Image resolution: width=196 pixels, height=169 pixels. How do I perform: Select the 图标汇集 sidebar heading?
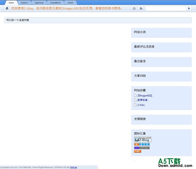tap(140, 134)
